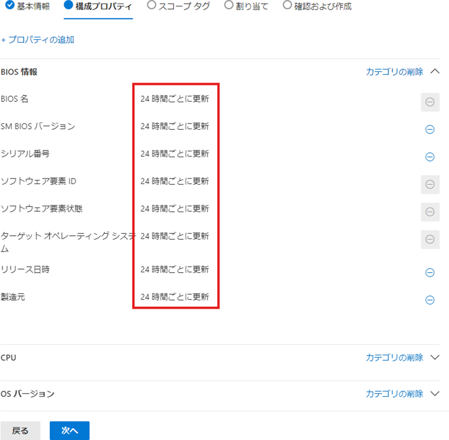Select the 構成プロパティ step tab

click(x=98, y=6)
